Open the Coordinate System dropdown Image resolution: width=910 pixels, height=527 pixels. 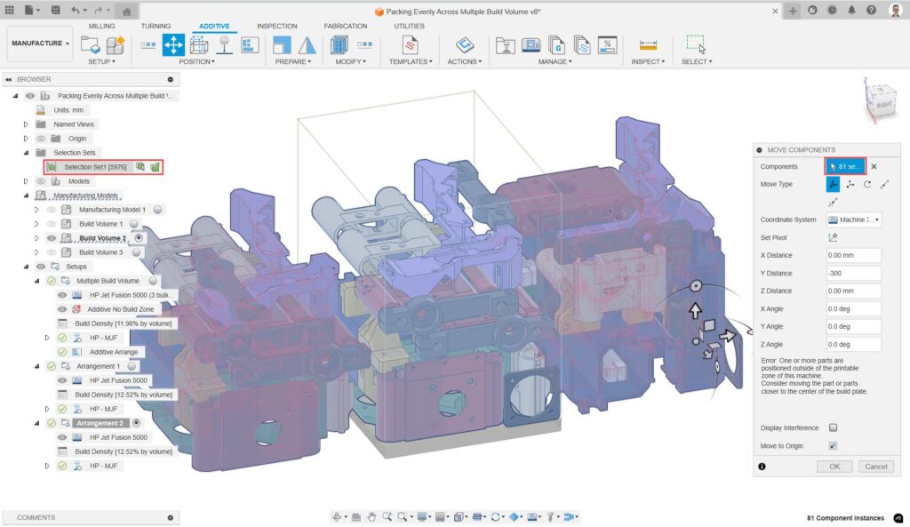coord(854,220)
